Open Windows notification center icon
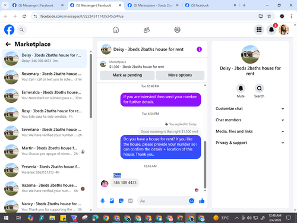297x223 pixels. pyautogui.click(x=289, y=218)
